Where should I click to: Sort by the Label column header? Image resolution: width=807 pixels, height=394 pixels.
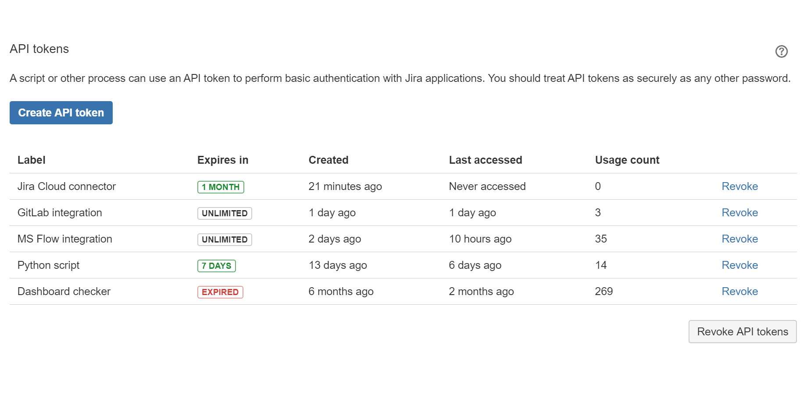click(31, 160)
